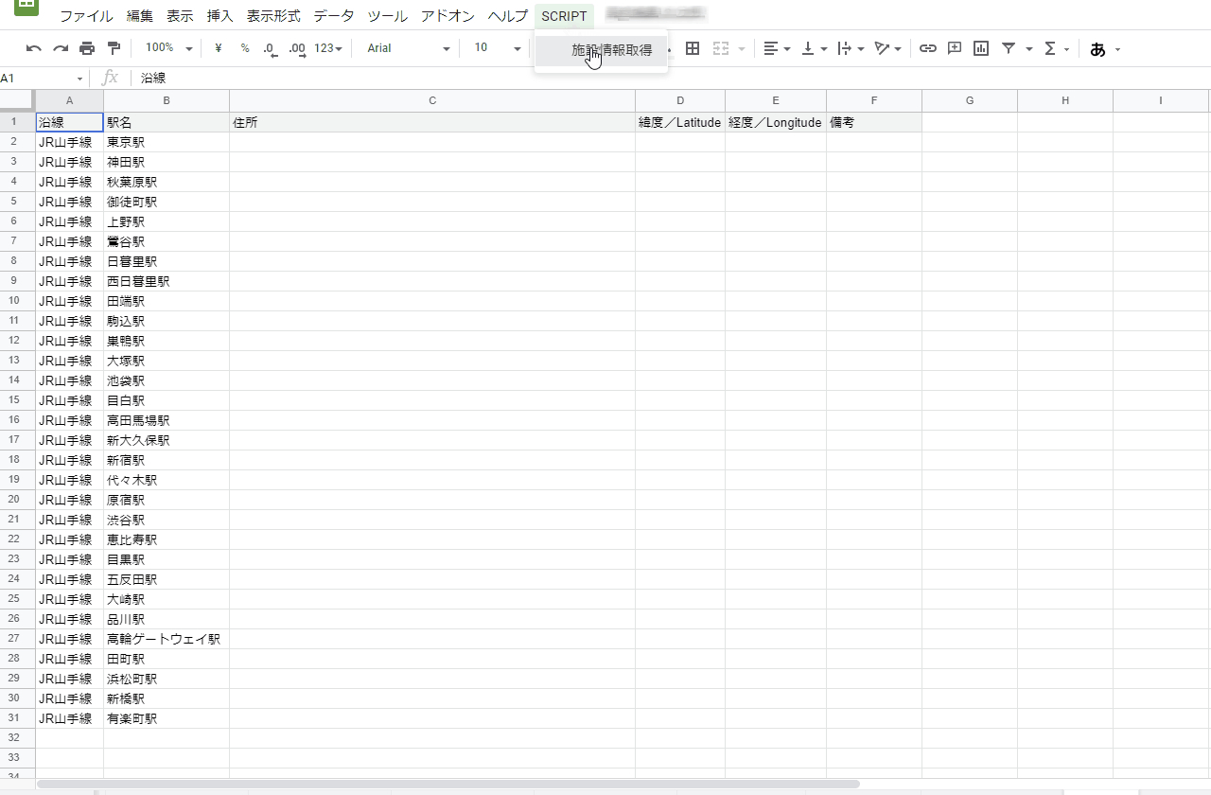This screenshot has width=1211, height=795.
Task: Select the 緯度／Latitude header cell
Action: 680,122
